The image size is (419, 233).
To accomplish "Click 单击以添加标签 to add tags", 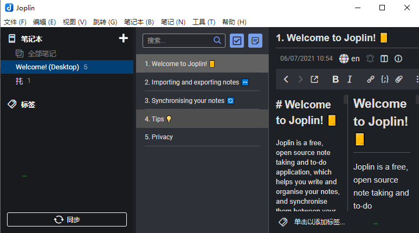I will [x=319, y=222].
